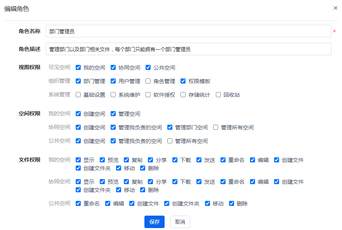Image resolution: width=342 pixels, height=230 pixels.
Task: Uncheck 重命名 in 我的空间 file permissions
Action: coord(223,160)
